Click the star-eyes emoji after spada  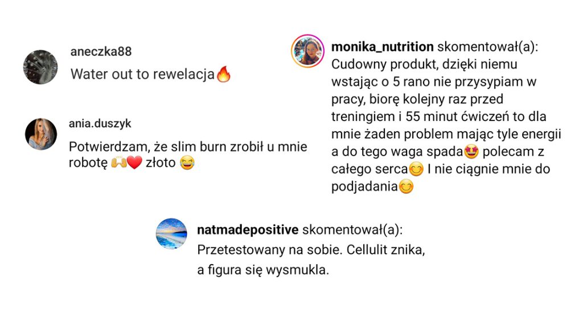tap(471, 151)
